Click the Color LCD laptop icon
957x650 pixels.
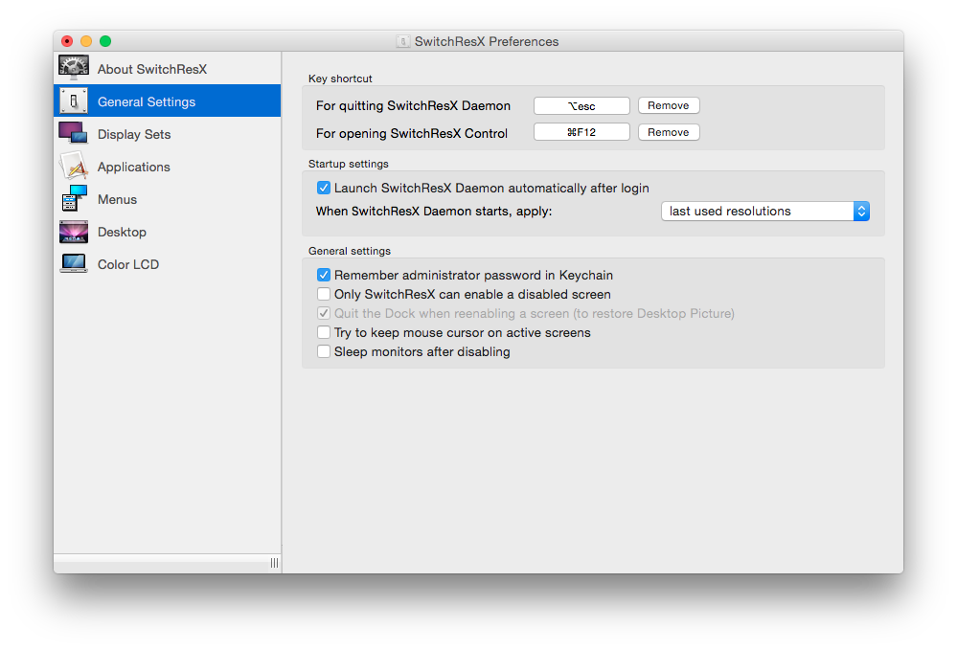[74, 263]
